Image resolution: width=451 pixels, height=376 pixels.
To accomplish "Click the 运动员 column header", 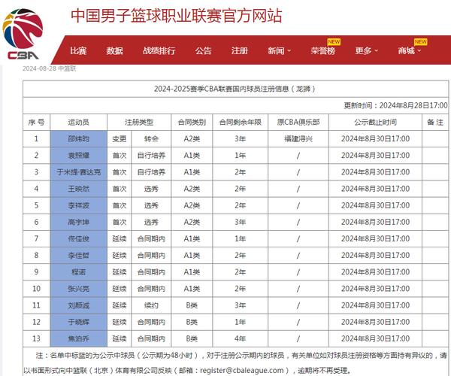I will click(x=78, y=123).
